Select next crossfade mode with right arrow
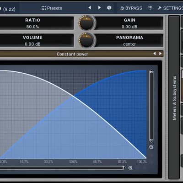Viewport: 183px width, 183px height. coord(160,54)
